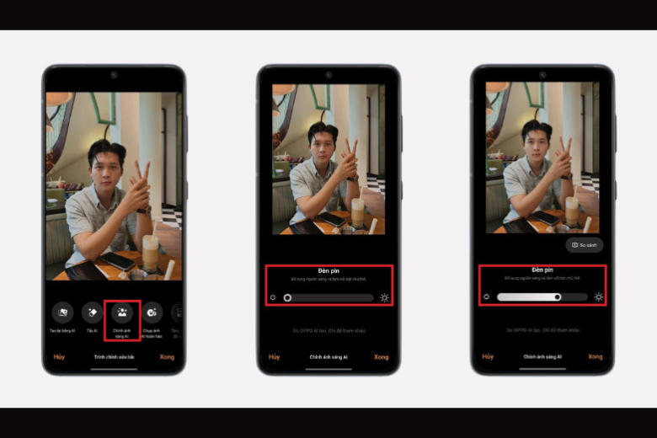Select the 'Tẩy AI' eraser tool
This screenshot has width=657, height=438.
click(x=93, y=312)
